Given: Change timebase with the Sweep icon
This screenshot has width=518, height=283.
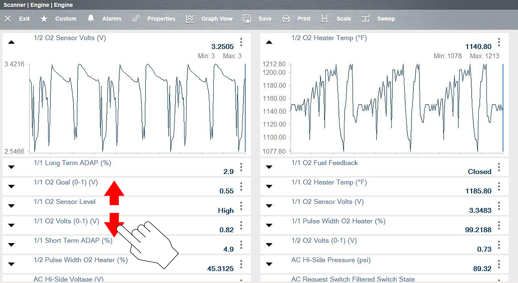Looking at the screenshot, I should [365, 19].
